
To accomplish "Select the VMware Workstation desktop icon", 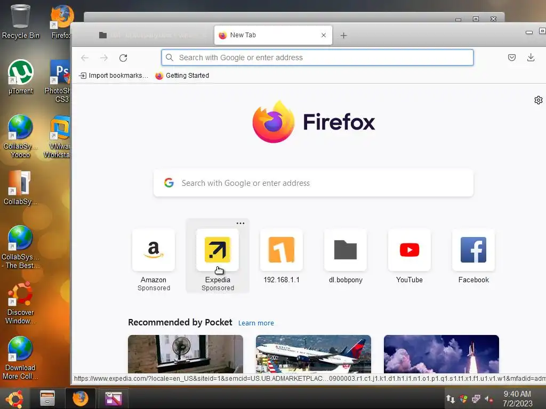I will tap(58, 137).
